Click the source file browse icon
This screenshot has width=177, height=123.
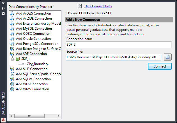point(167,57)
